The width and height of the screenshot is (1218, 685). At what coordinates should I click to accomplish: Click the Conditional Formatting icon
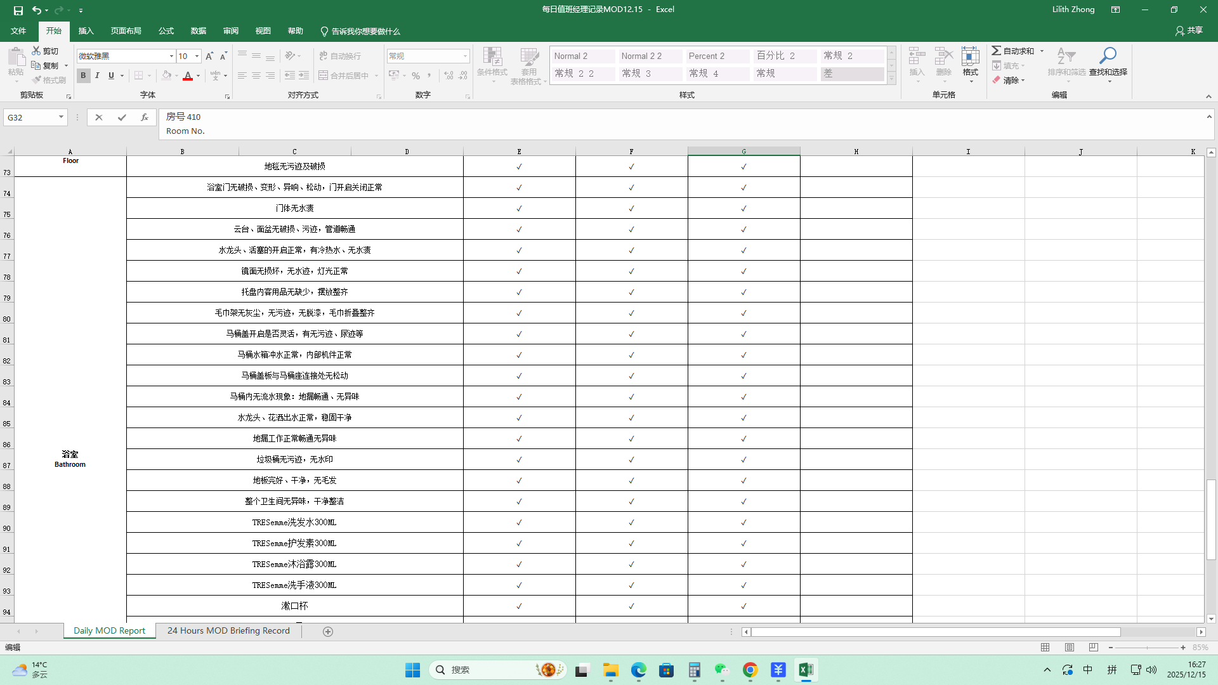492,58
